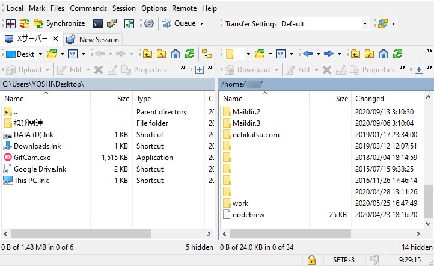Image resolution: width=434 pixels, height=266 pixels.
Task: Select the nebikatsu.com folder
Action: [x=255, y=134]
